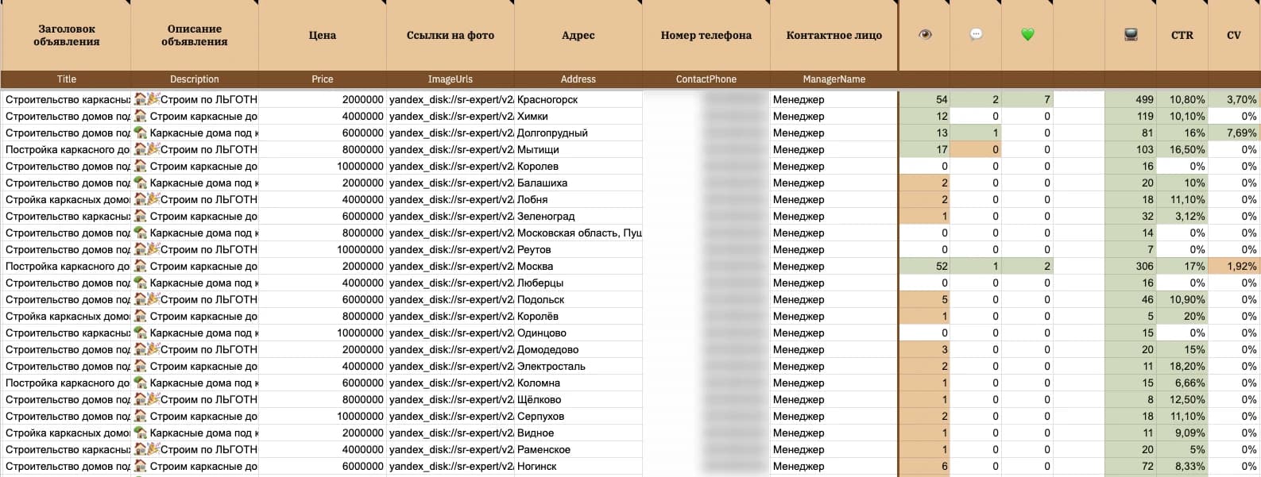Click the green heart favorites column header
1261x477 pixels.
(1027, 35)
